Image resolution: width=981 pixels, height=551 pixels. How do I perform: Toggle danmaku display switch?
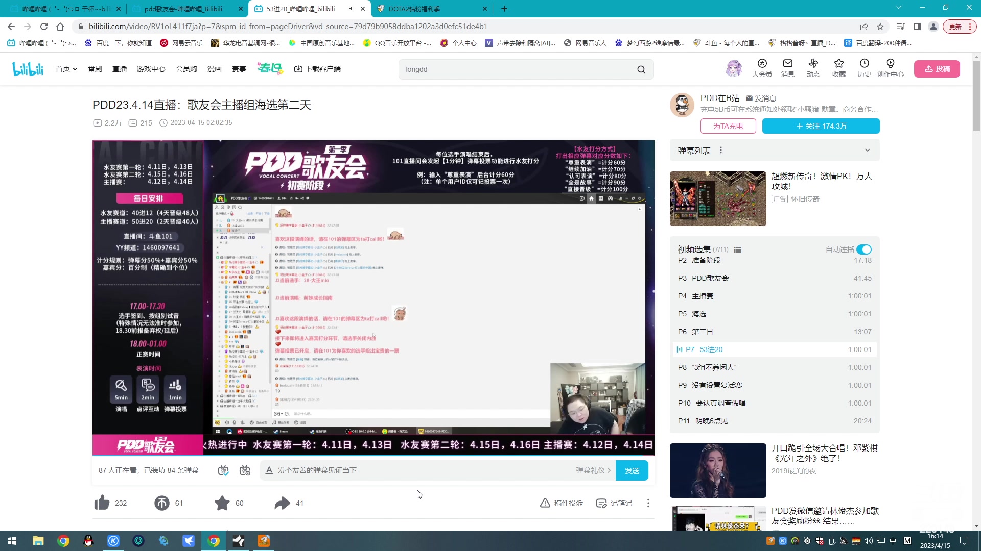[x=223, y=470]
